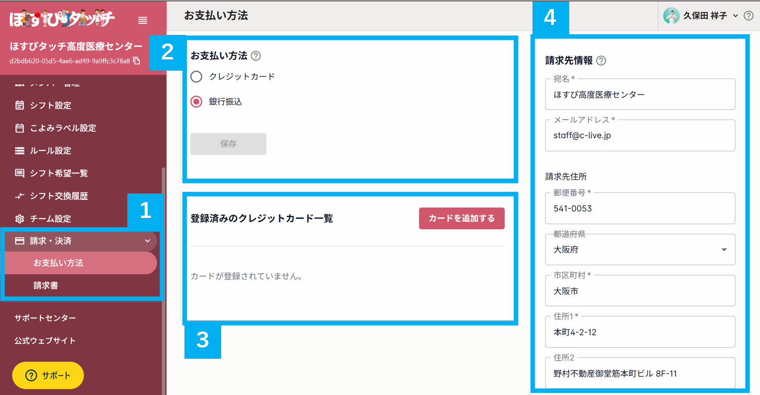Click the help icon beside 請求先情報
This screenshot has width=760, height=395.
[601, 60]
